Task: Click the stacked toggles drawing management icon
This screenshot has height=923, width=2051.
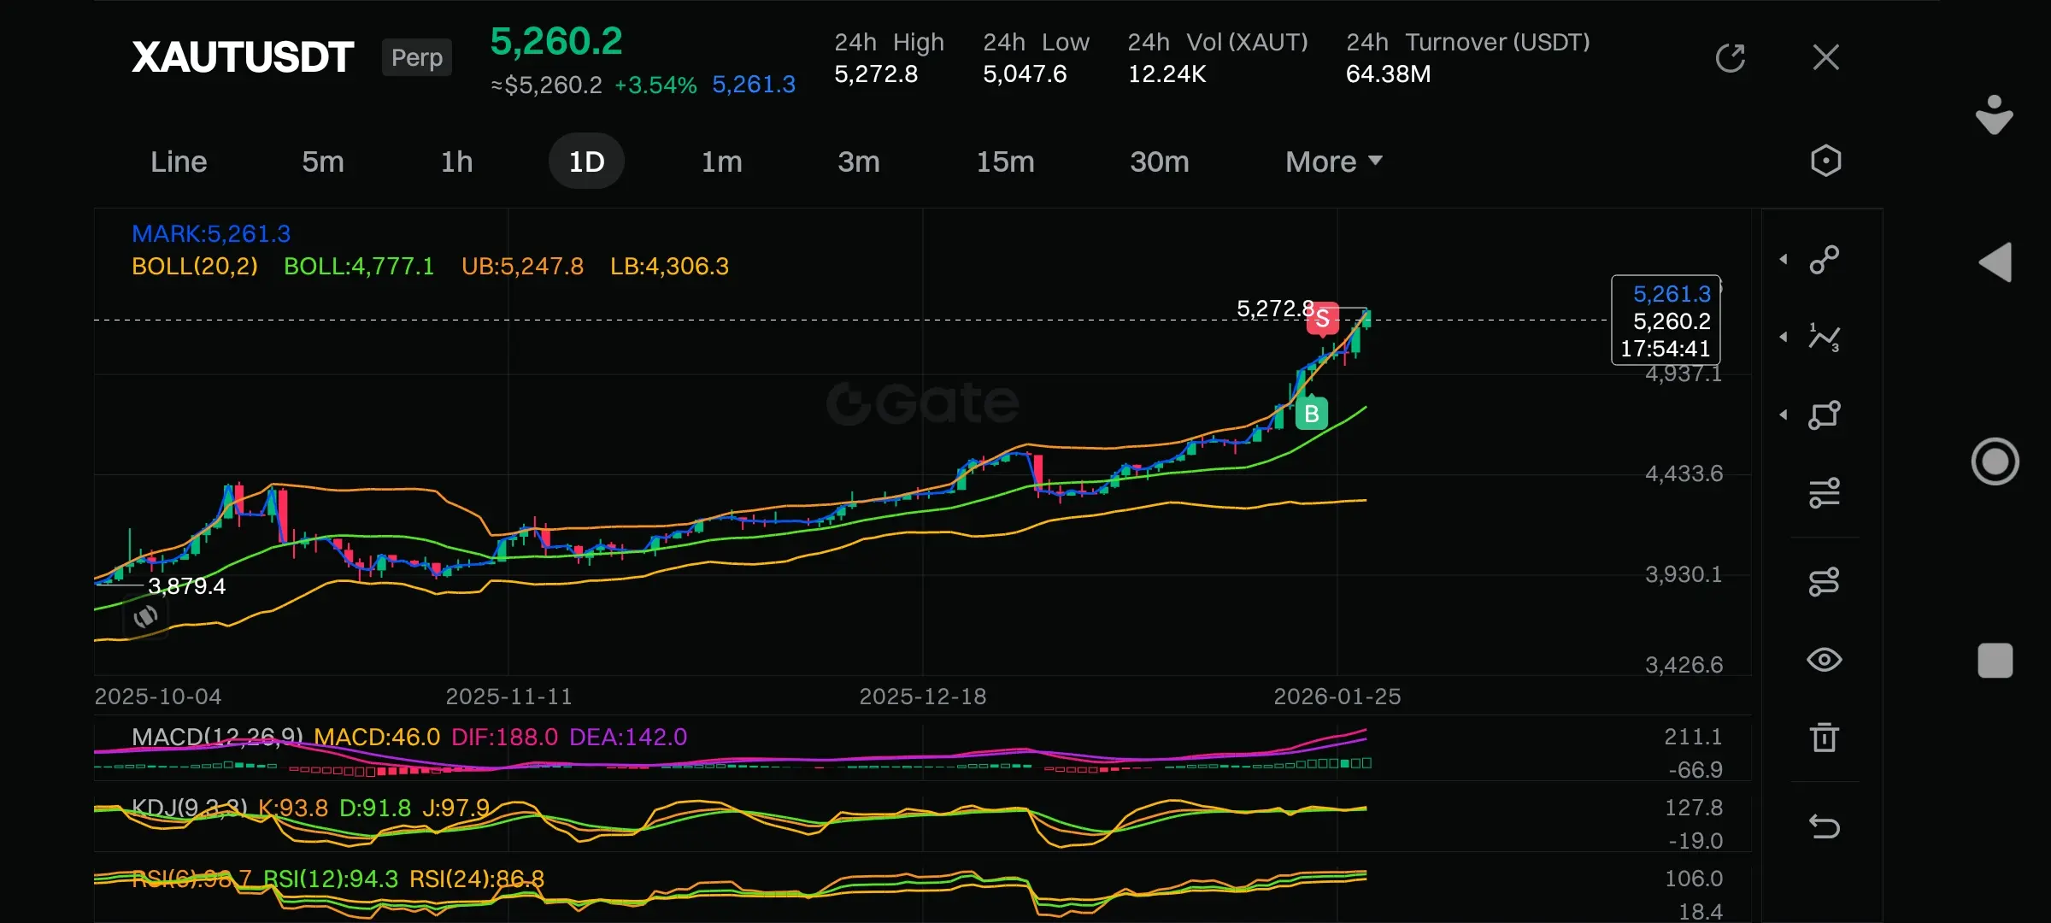Action: coord(1824,582)
